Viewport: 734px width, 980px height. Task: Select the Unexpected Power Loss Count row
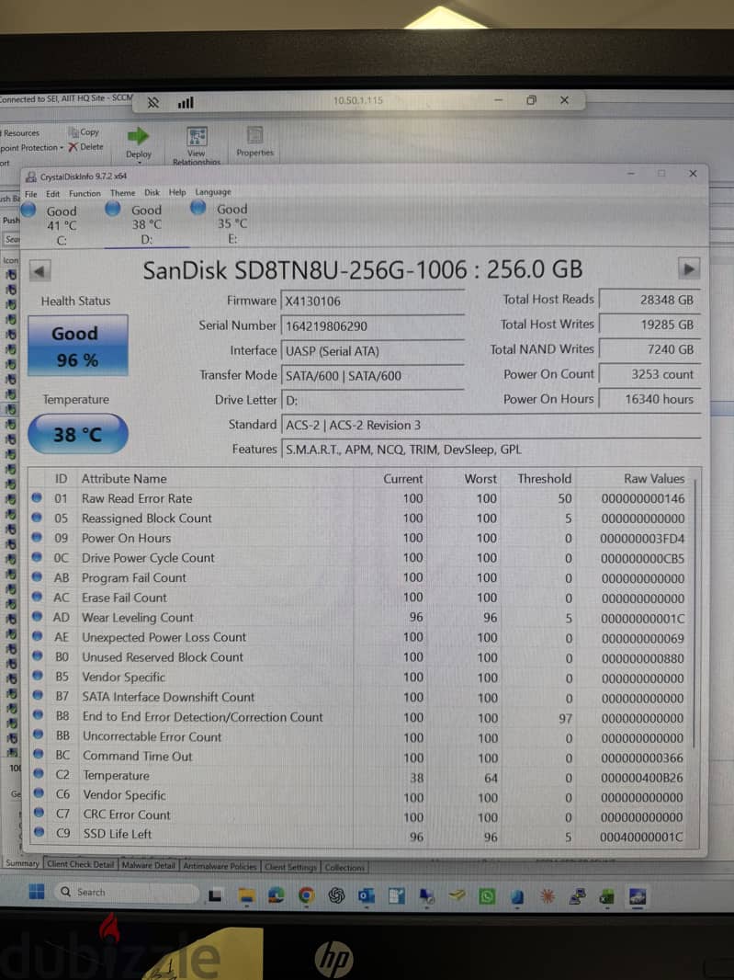point(361,637)
